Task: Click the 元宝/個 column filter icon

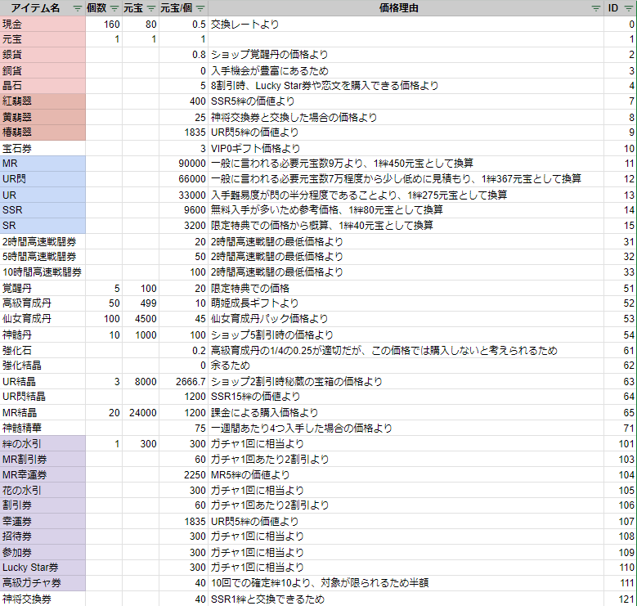Action: click(200, 8)
